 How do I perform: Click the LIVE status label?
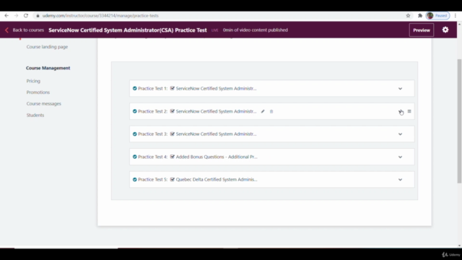214,30
